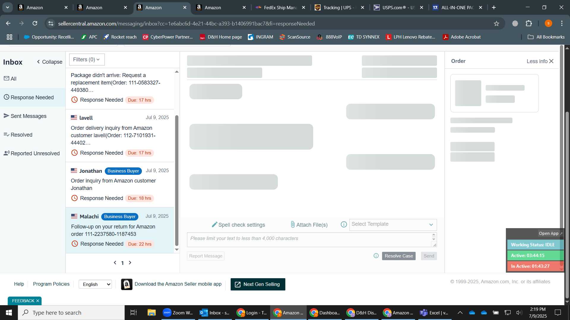Image resolution: width=570 pixels, height=320 pixels.
Task: Open D&H Home page bookmark
Action: (x=221, y=37)
